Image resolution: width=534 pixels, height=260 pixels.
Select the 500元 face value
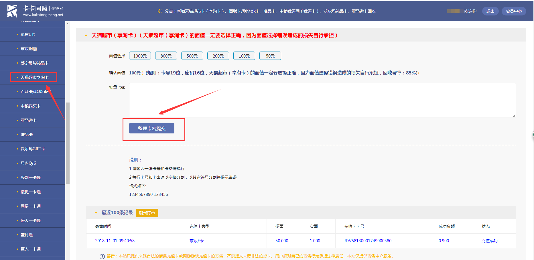click(192, 56)
